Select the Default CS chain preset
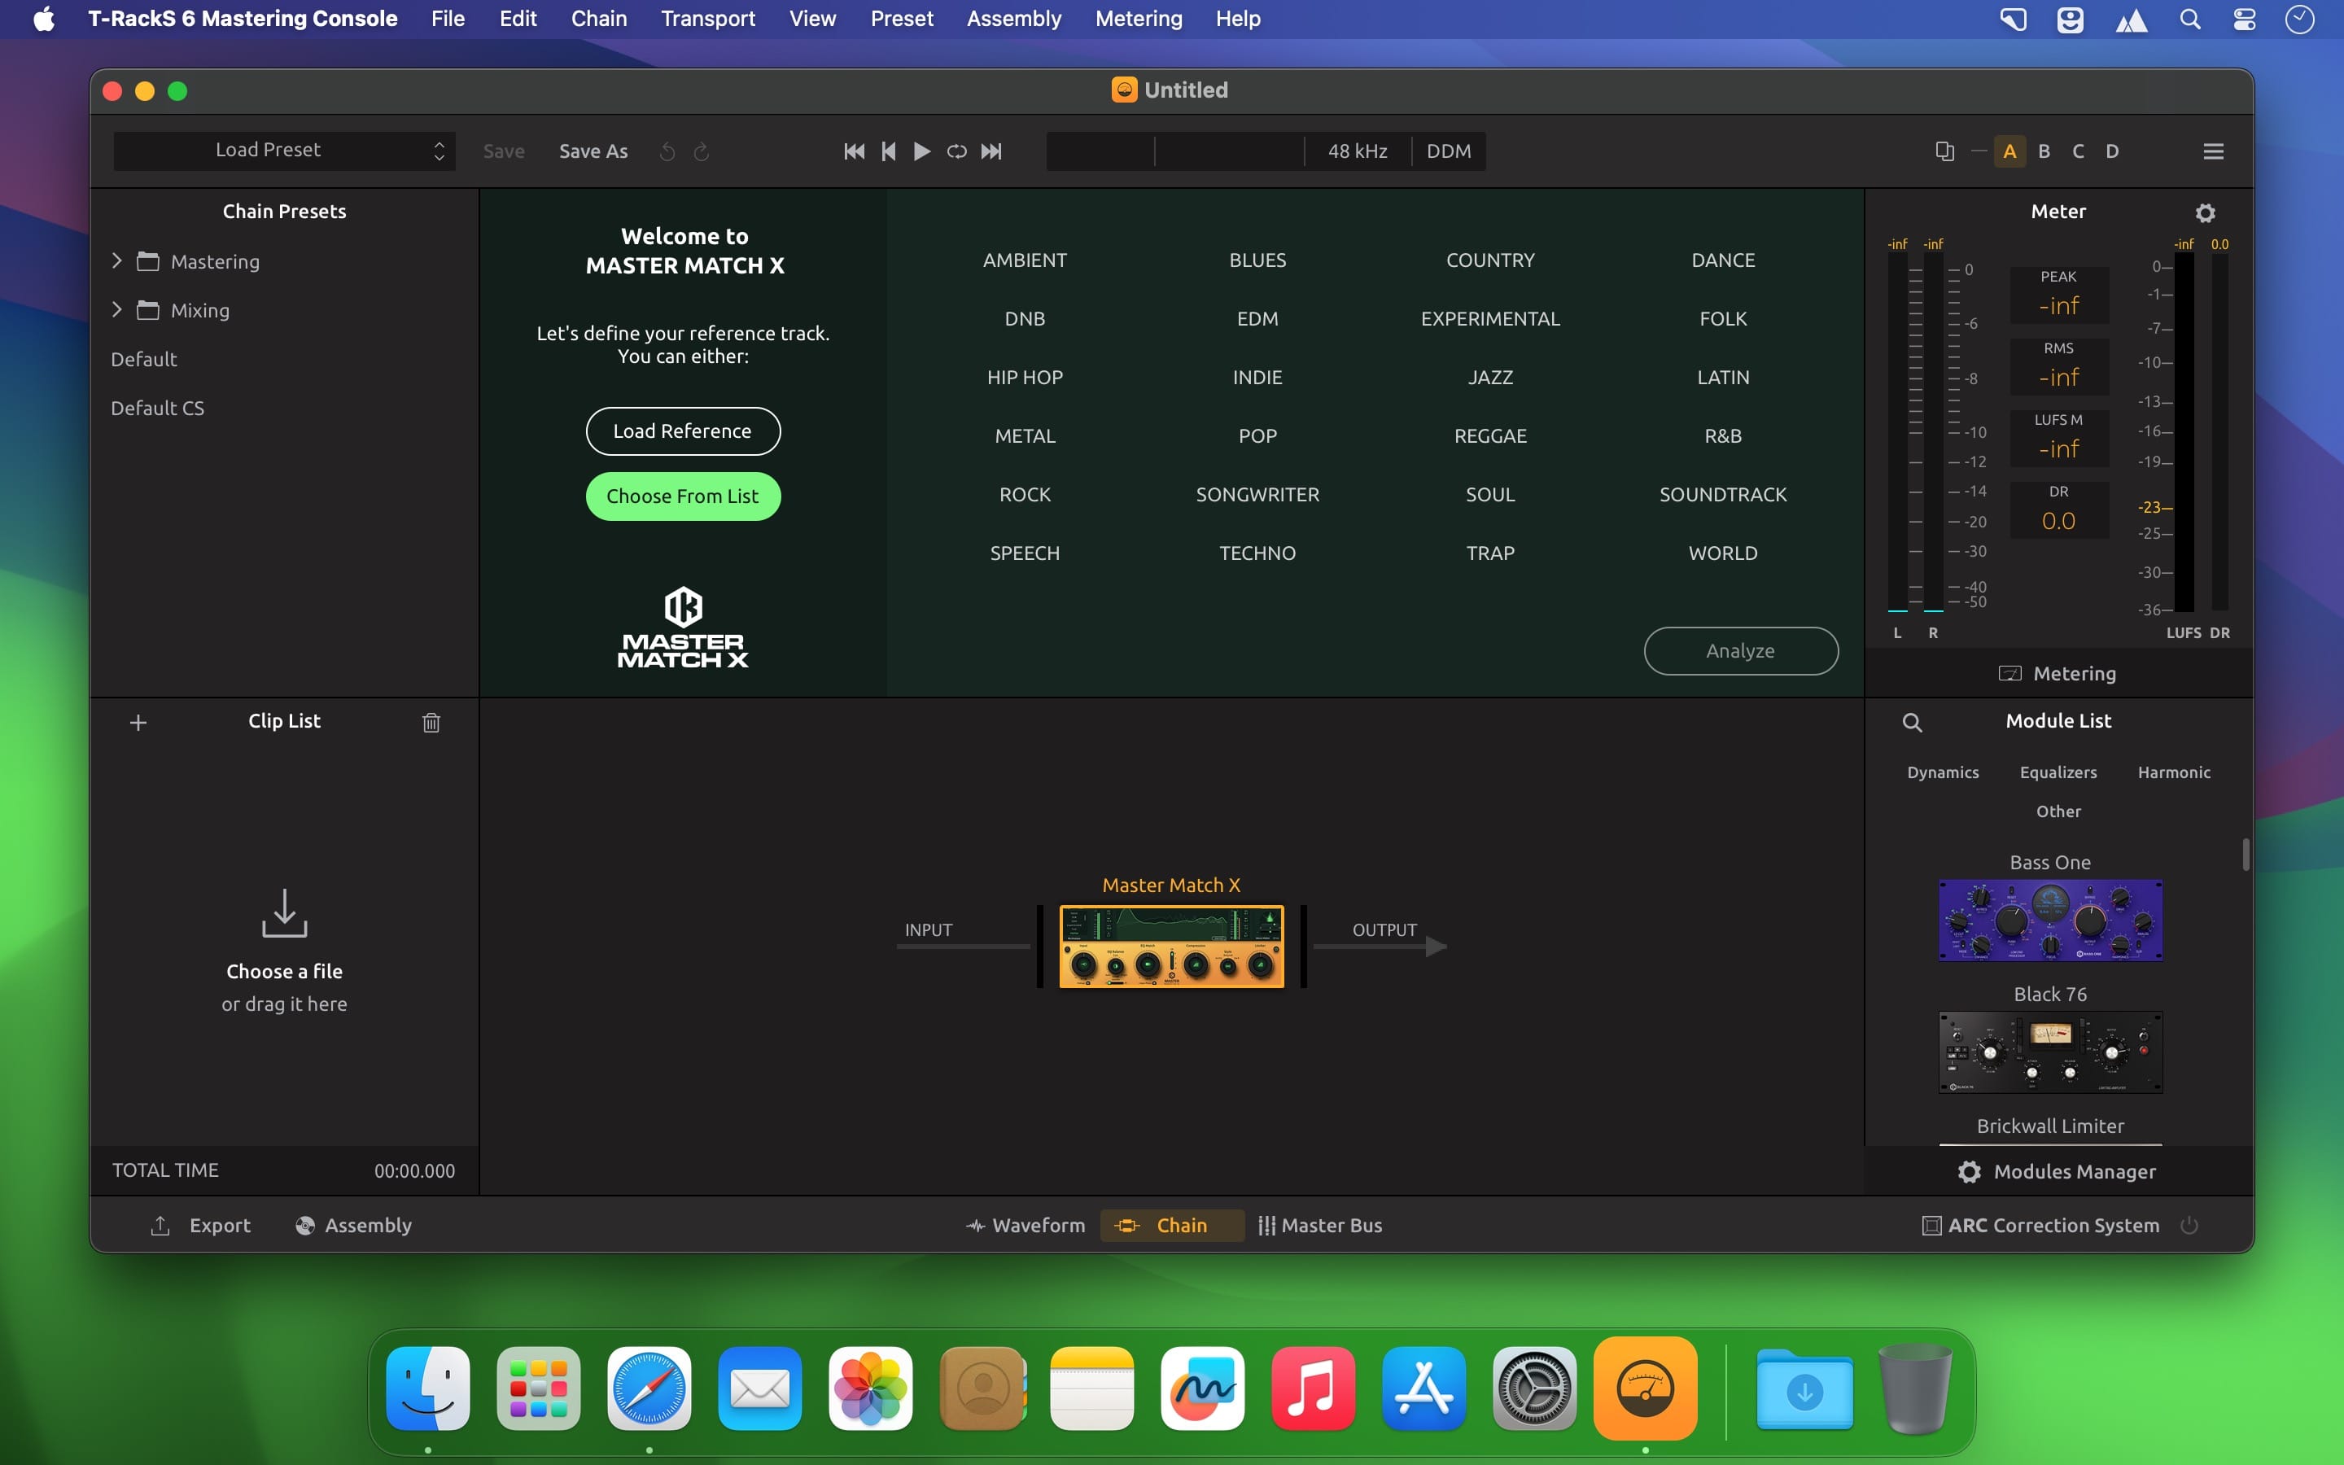The image size is (2344, 1465). 158,408
